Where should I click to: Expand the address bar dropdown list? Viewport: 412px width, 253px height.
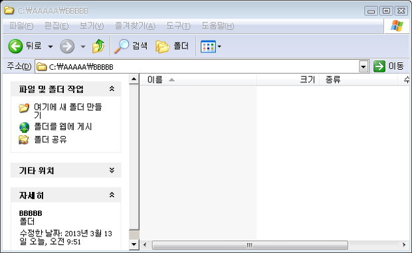click(363, 66)
